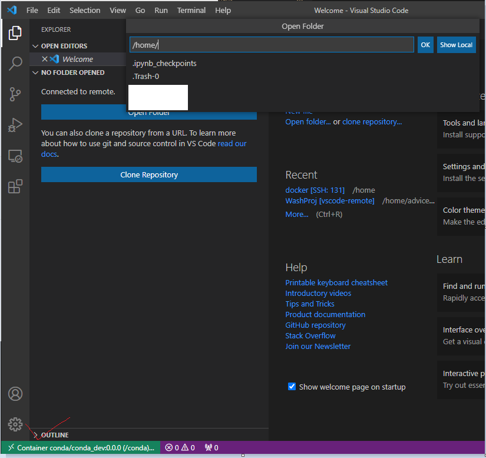Open the Extensions view
The width and height of the screenshot is (486, 458).
tap(15, 186)
